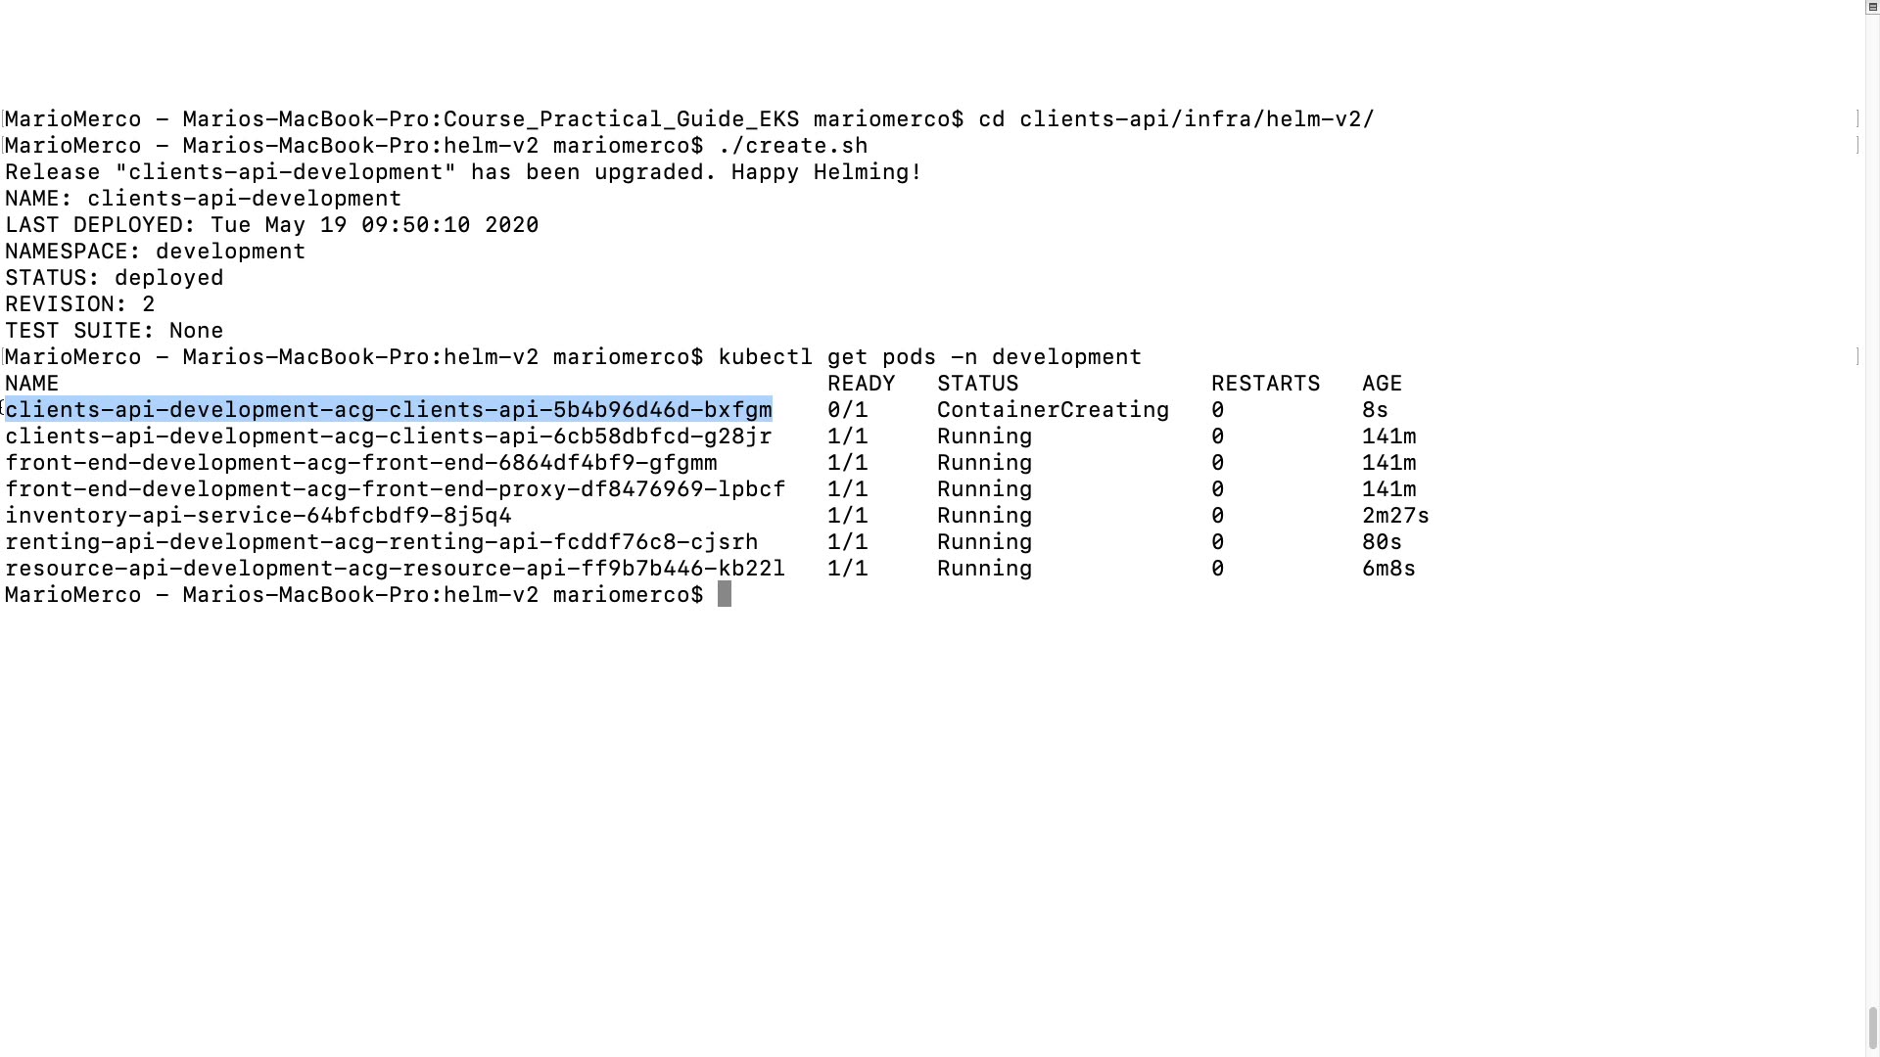Click the RESTARTS column header
Screen dimensions: 1880x1057
click(1265, 384)
